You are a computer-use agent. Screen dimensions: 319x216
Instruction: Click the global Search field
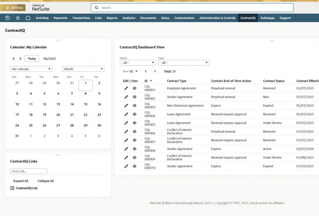click(x=192, y=8)
